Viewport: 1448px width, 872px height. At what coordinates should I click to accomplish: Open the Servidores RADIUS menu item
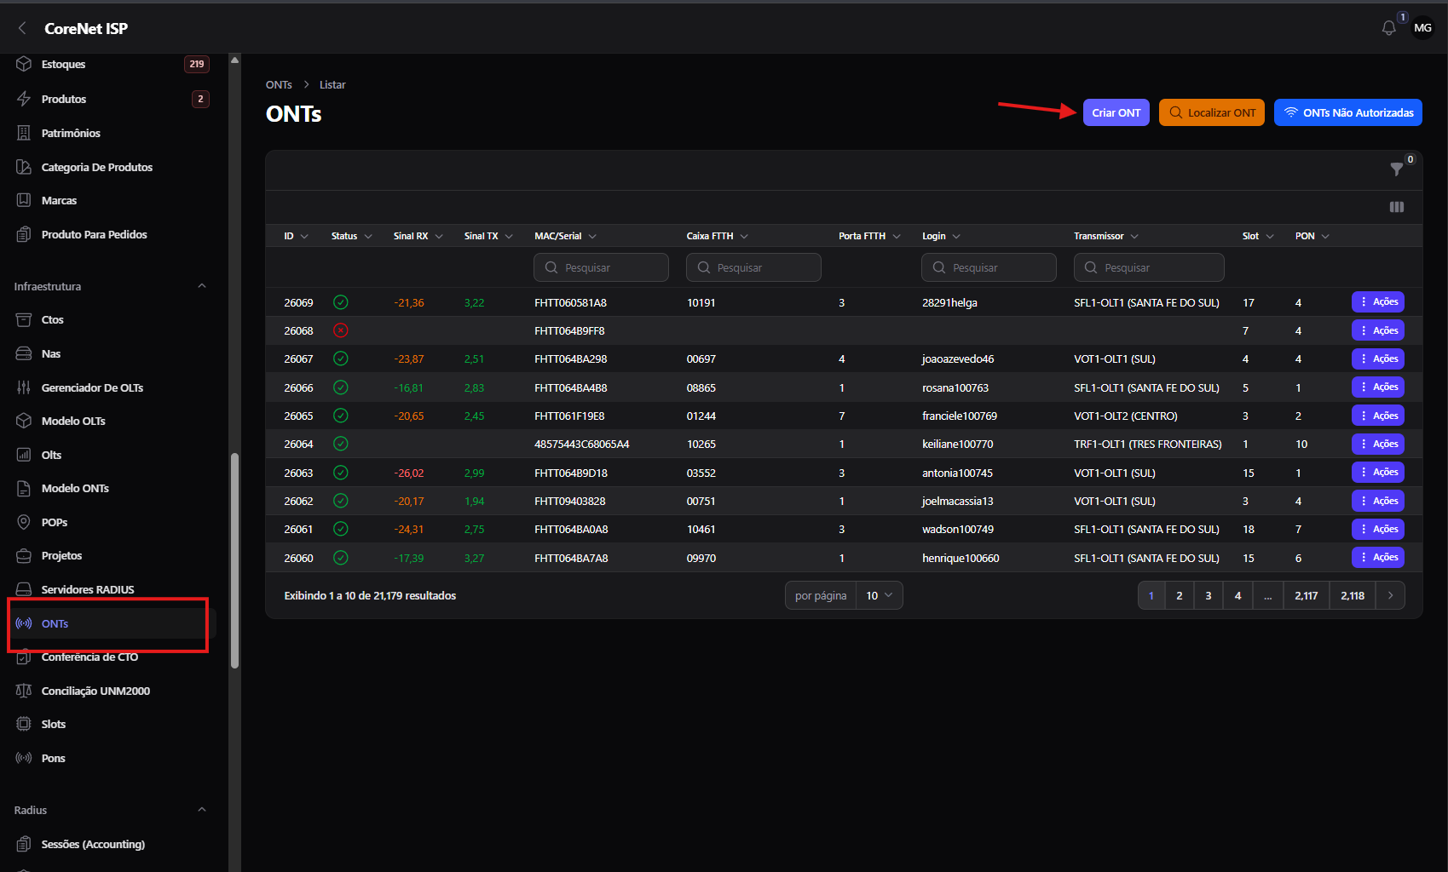coord(88,589)
